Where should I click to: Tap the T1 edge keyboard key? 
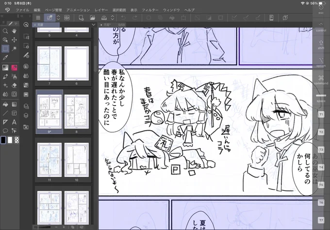click(321, 114)
